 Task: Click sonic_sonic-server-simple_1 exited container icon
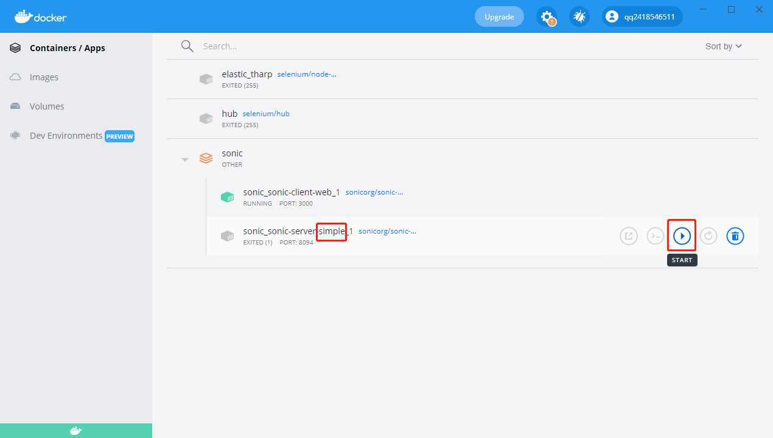(227, 236)
